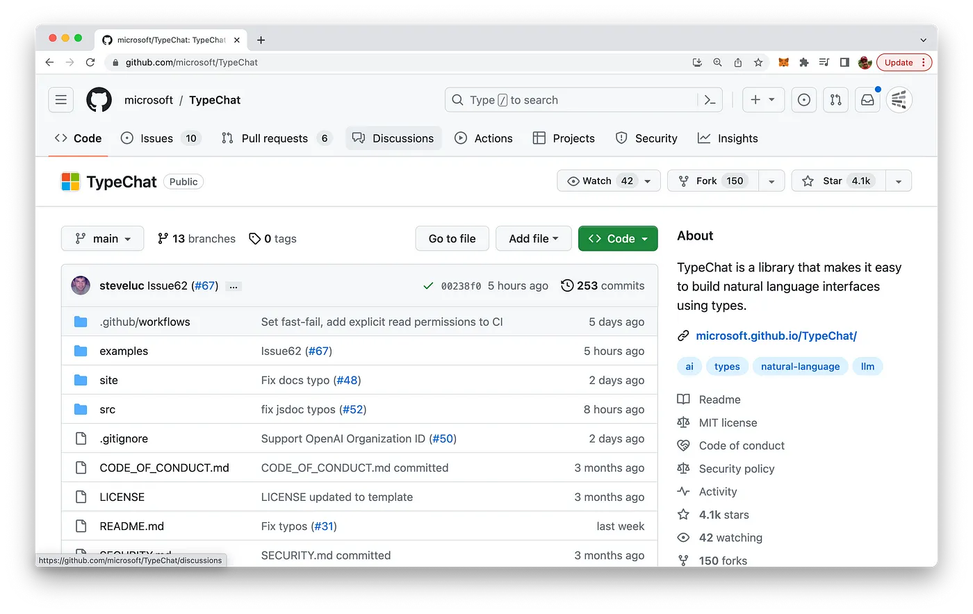Click the browser back arrow

coord(49,63)
